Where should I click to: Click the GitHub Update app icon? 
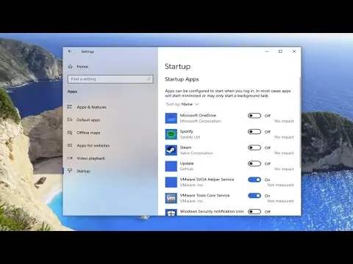[171, 166]
